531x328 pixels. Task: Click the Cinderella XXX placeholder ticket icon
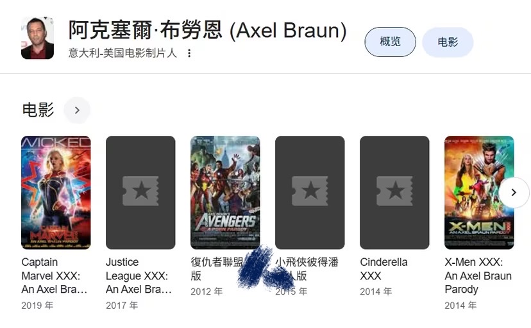394,191
